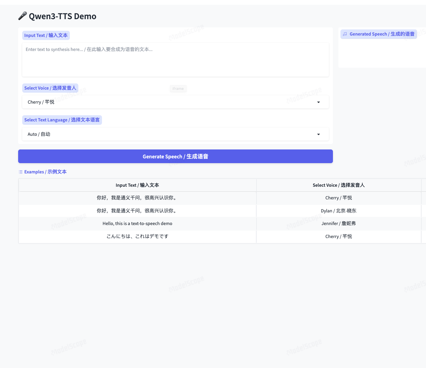Click the list icon beside Examples
The height and width of the screenshot is (368, 426).
click(x=21, y=172)
